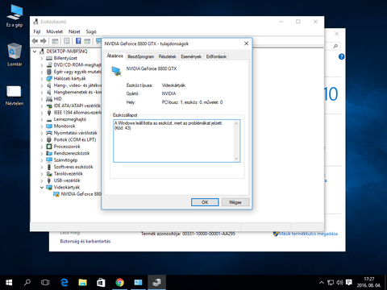Launch Microsoft Edge from taskbar
387x290 pixels.
coord(64,283)
